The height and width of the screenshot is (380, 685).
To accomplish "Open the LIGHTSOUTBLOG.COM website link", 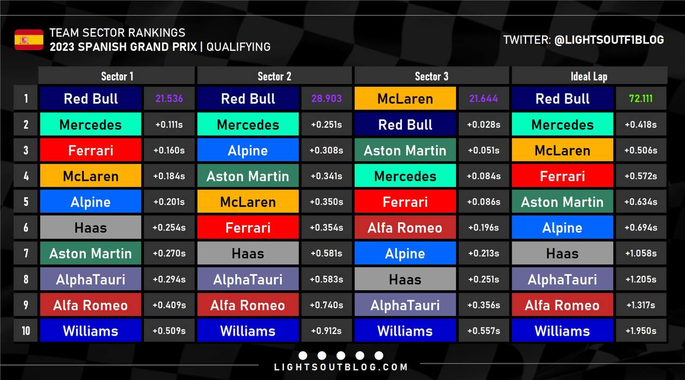I will (x=341, y=367).
